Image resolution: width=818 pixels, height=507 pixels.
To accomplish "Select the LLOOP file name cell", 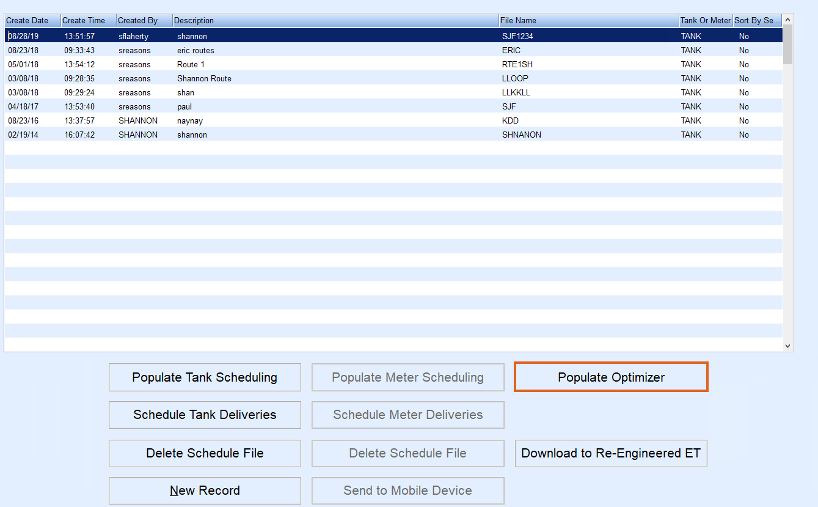I will coord(515,78).
